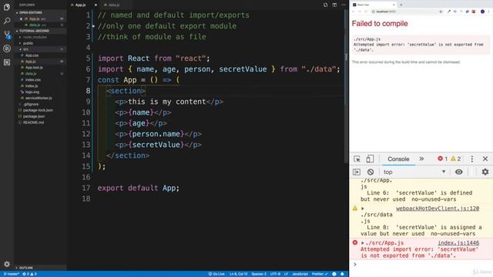Click the Ln 8, Col position status item
Viewport: 493px width, 277px height.
click(x=238, y=274)
